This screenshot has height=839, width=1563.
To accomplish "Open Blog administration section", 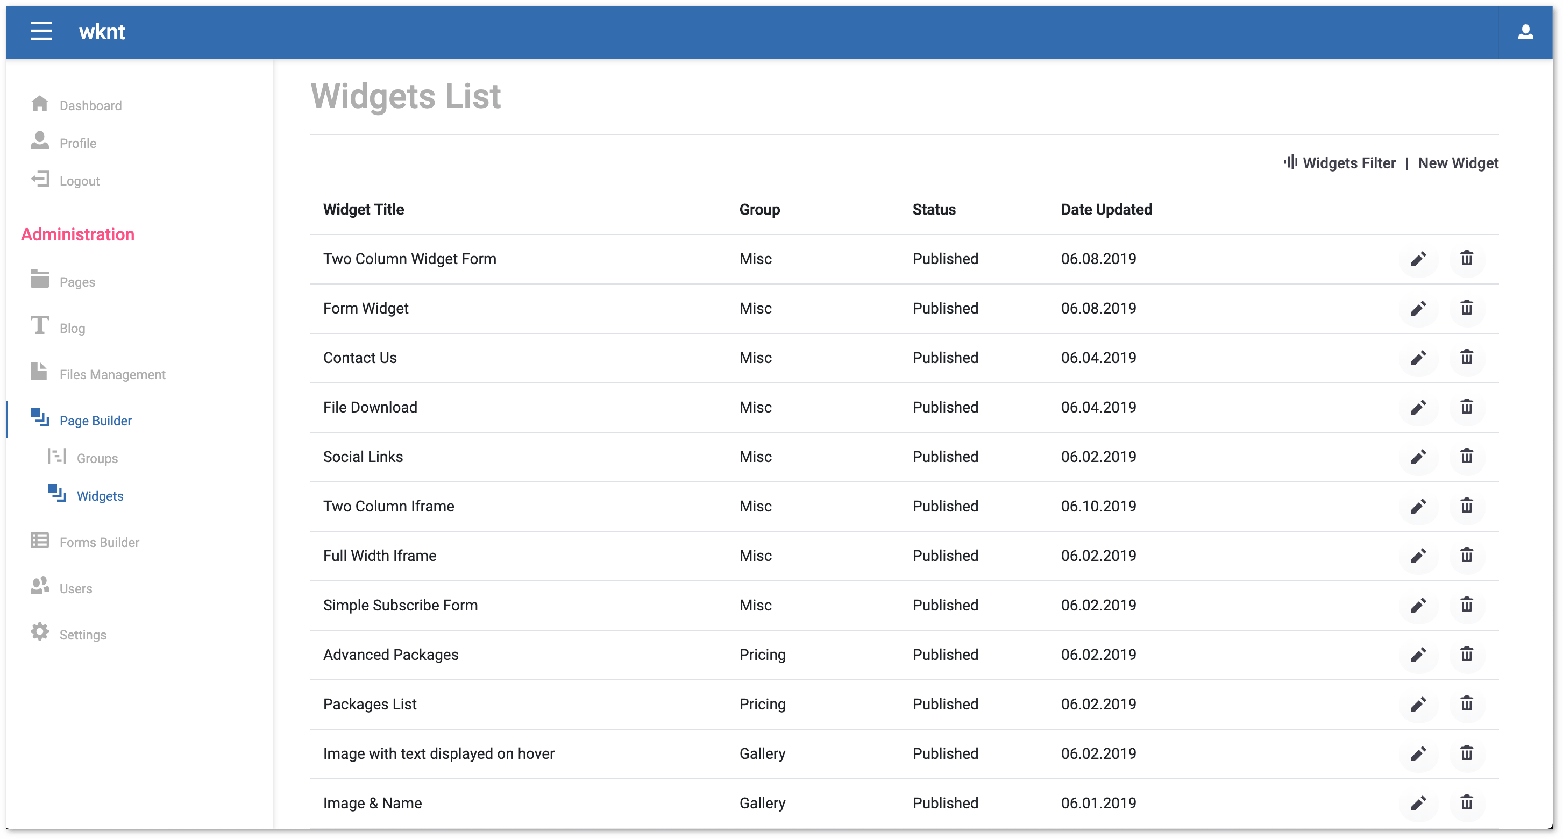I will click(58, 328).
